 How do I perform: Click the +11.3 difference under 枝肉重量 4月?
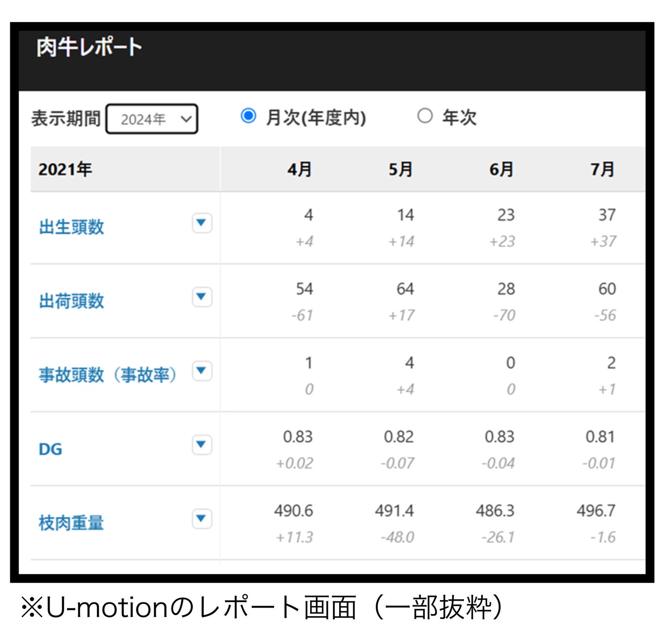point(294,537)
